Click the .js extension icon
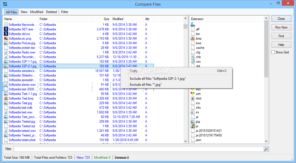 tap(192, 126)
